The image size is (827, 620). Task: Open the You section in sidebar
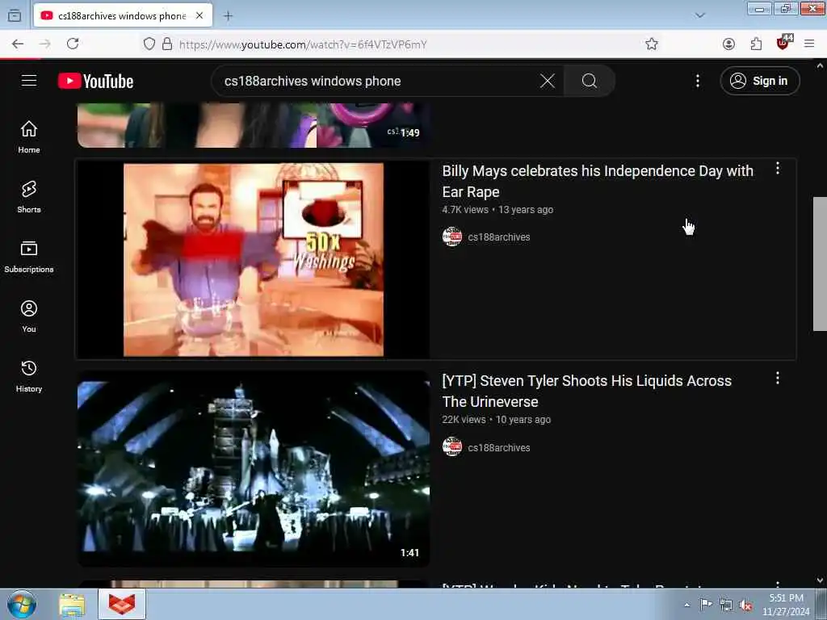pyautogui.click(x=29, y=316)
